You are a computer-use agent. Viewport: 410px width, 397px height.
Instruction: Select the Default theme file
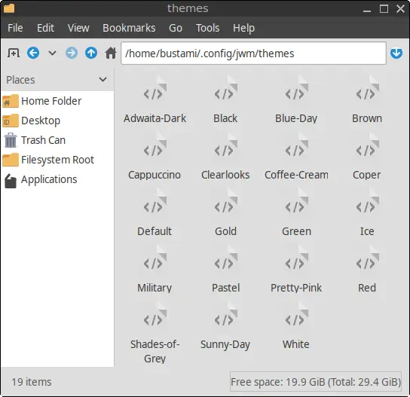(155, 213)
